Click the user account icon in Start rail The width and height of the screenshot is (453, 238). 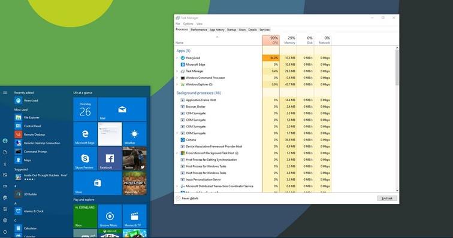(x=5, y=141)
